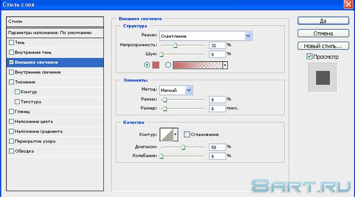Confirm with the Да button
The width and height of the screenshot is (355, 197).
(x=323, y=21)
